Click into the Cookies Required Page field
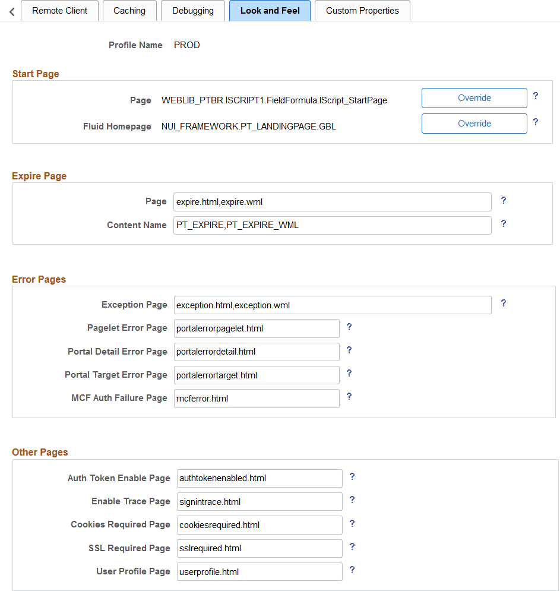Screen dimensions: 560x591 click(260, 525)
